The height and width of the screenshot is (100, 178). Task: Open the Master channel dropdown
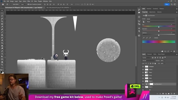pyautogui.click(x=161, y=22)
